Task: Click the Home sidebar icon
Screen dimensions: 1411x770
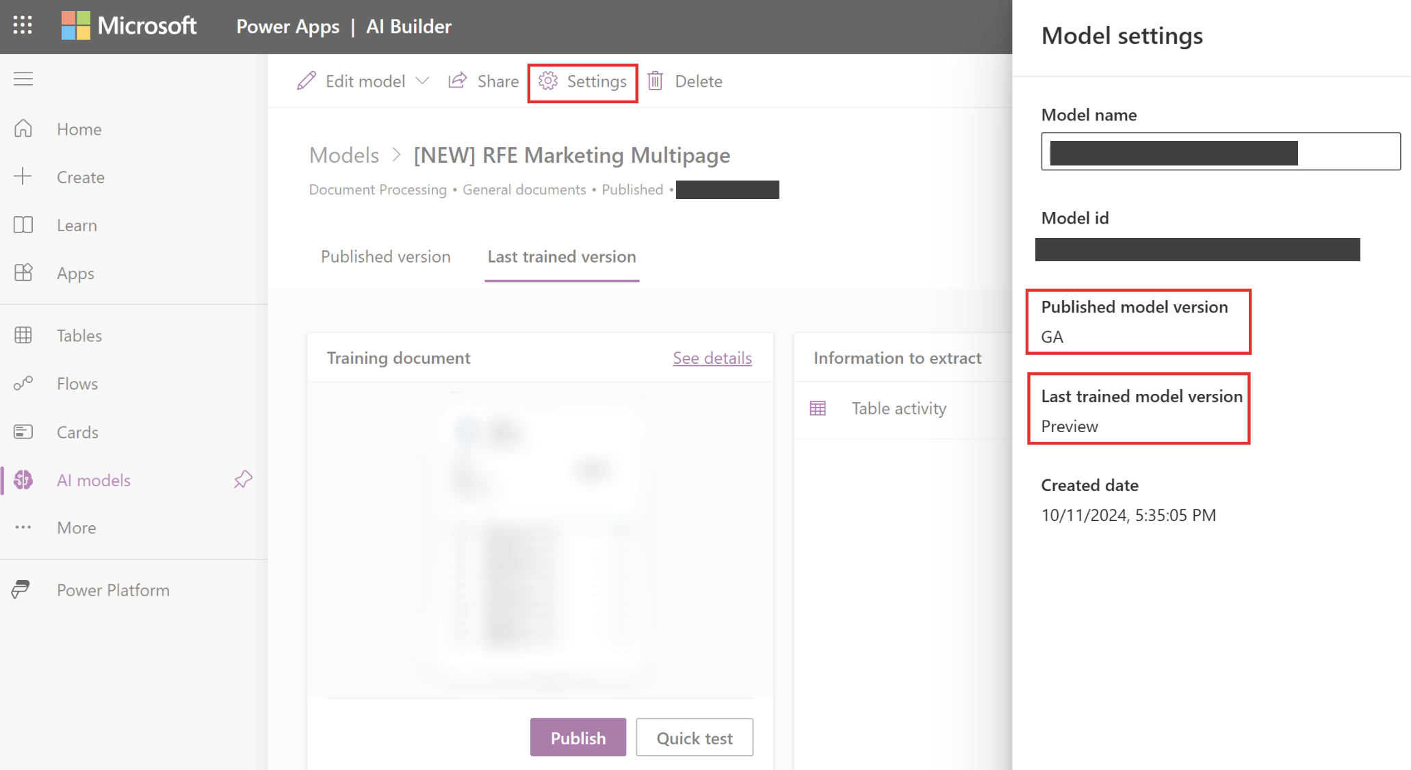Action: [24, 128]
